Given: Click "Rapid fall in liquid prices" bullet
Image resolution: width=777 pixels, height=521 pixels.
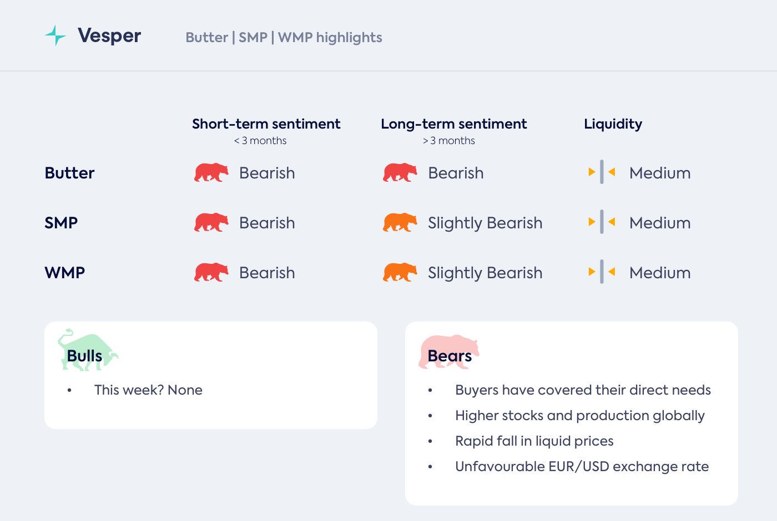Looking at the screenshot, I should point(534,441).
